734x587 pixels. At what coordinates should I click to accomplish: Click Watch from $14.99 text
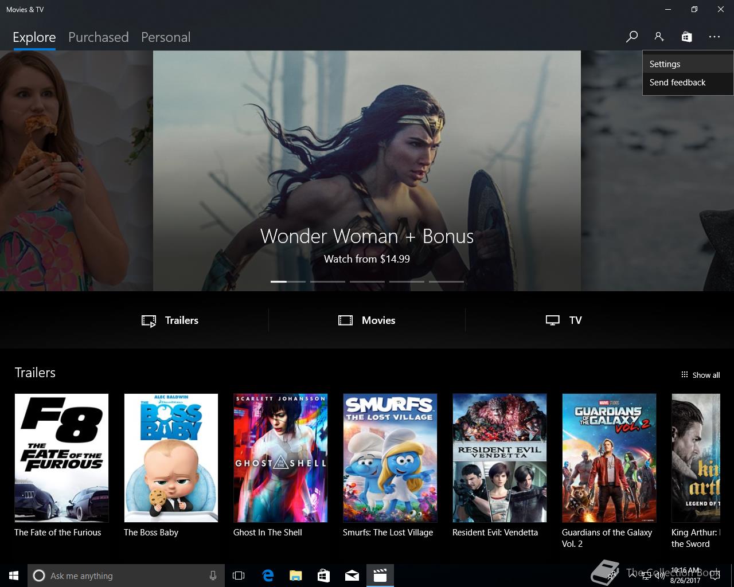(x=367, y=259)
